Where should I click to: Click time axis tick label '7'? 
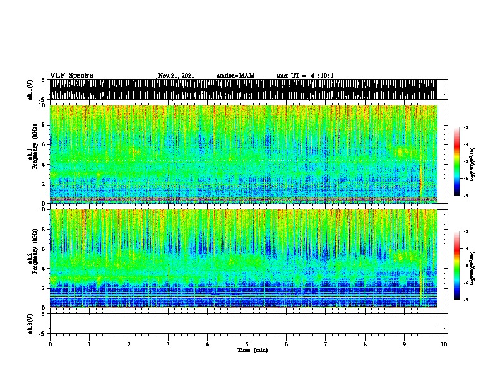(326, 344)
